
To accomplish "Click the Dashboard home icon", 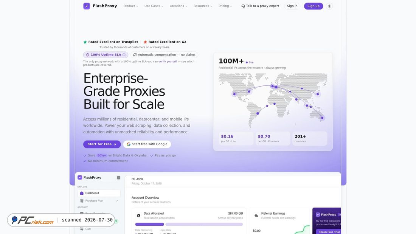I will click(82, 193).
